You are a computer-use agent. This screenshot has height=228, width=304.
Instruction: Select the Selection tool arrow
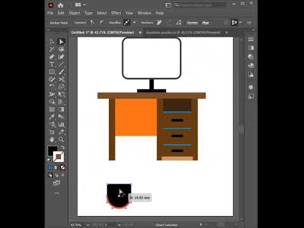(x=52, y=42)
